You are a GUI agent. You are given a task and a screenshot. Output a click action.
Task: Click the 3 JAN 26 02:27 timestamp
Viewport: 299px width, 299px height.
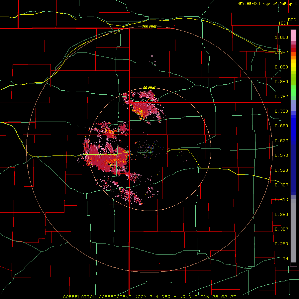[216, 297]
